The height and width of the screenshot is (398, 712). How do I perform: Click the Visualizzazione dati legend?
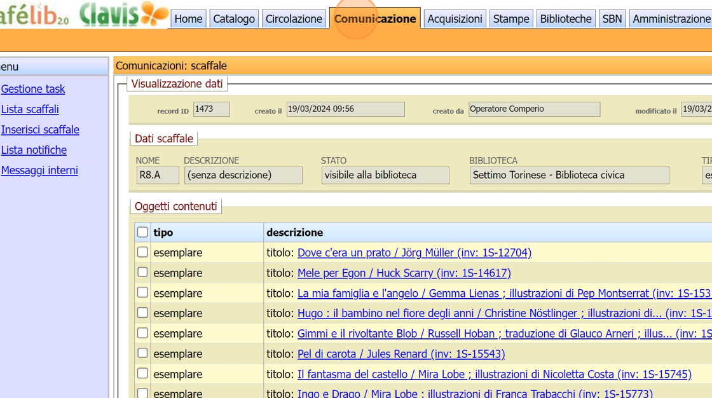click(177, 83)
